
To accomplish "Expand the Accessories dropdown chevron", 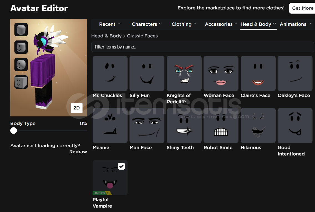I will [236, 24].
